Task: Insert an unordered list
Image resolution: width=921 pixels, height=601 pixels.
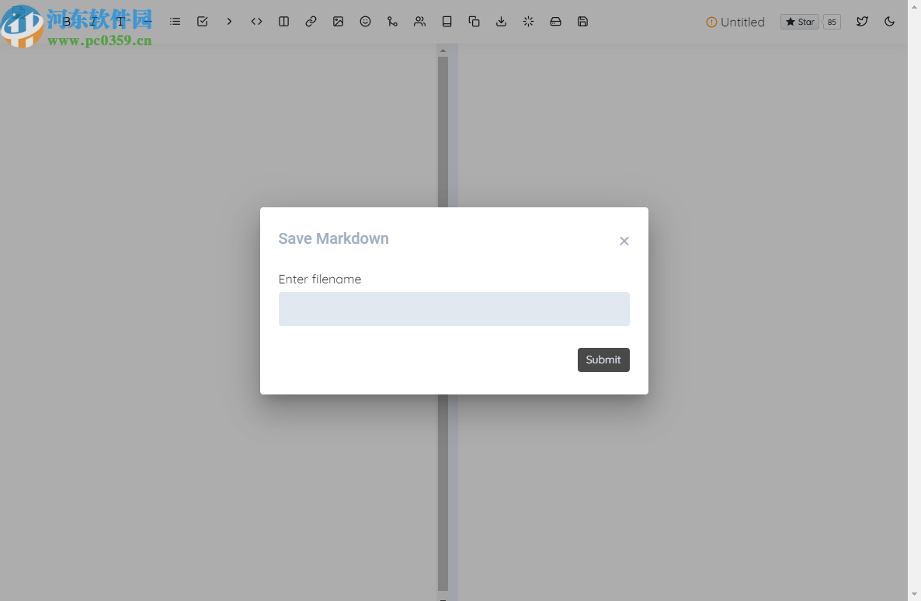Action: (x=175, y=21)
